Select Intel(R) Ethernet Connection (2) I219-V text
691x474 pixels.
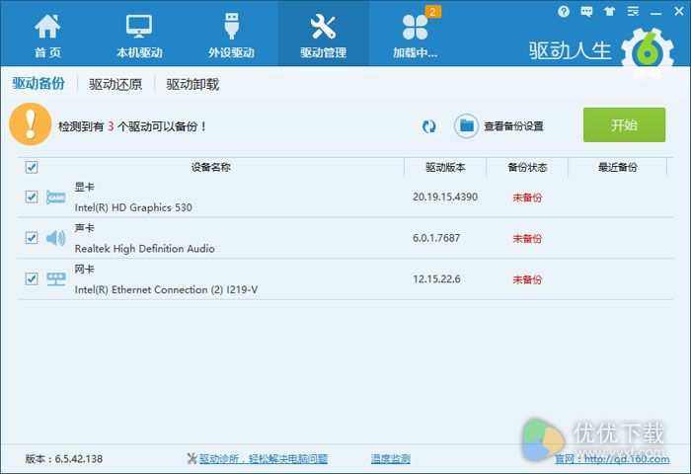[166, 289]
